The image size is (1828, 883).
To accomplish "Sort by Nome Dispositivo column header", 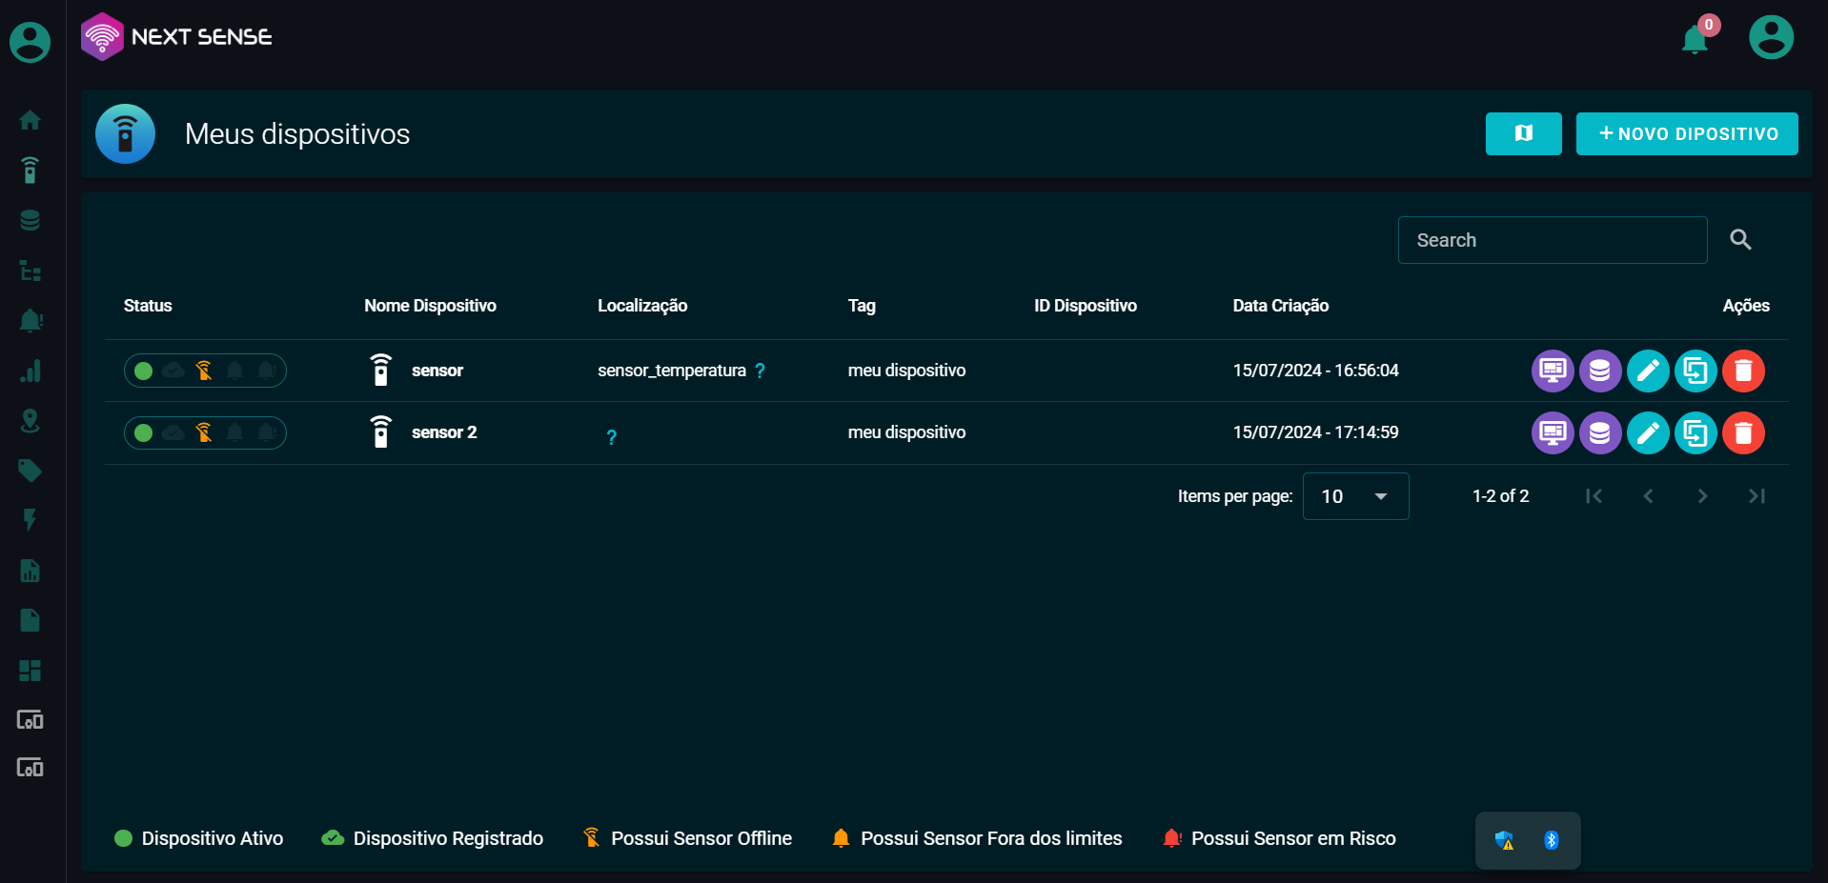I will (430, 306).
